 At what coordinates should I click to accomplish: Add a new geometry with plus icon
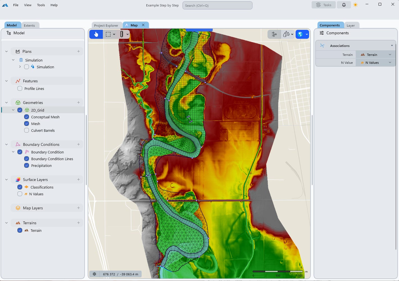(x=78, y=103)
